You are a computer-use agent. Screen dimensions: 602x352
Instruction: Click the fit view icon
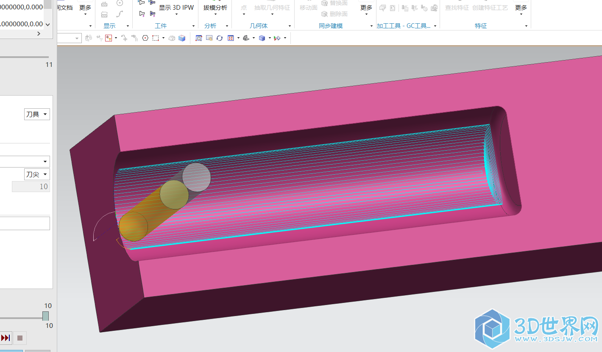pyautogui.click(x=231, y=38)
